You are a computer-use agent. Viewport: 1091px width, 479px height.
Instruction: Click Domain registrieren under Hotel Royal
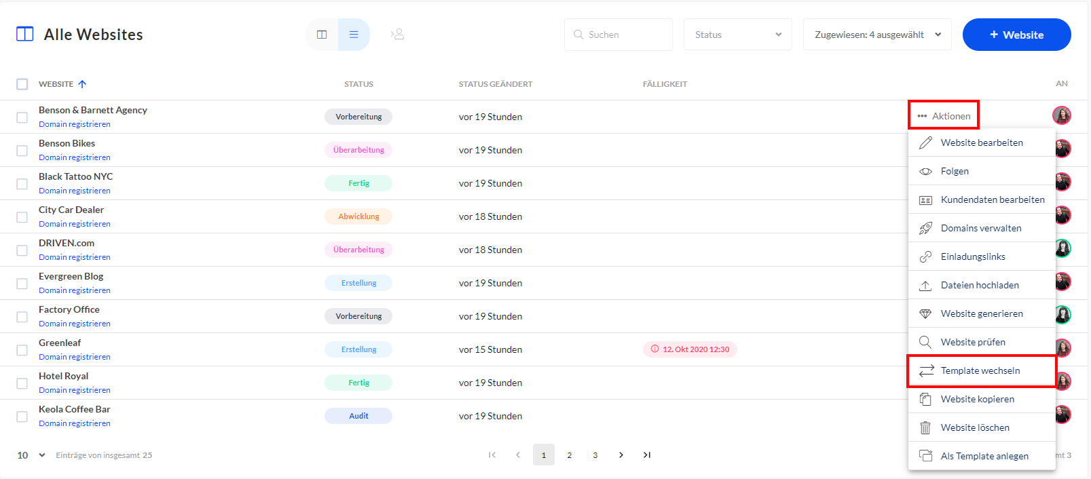click(x=75, y=390)
